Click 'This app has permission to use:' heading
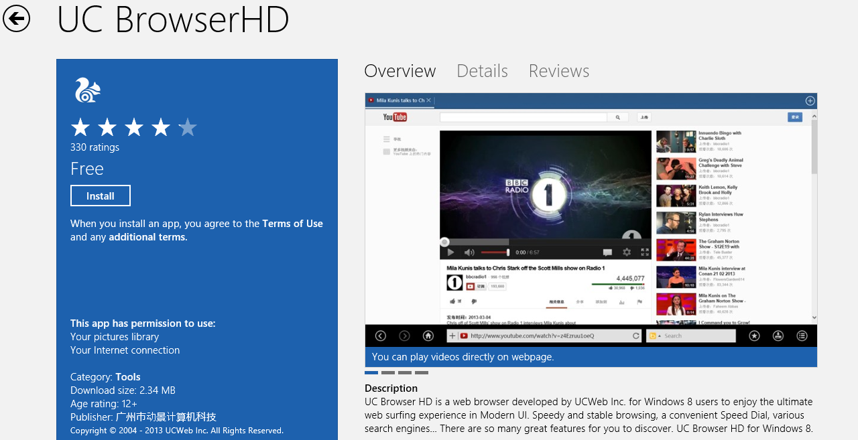The width and height of the screenshot is (858, 440). (x=143, y=323)
